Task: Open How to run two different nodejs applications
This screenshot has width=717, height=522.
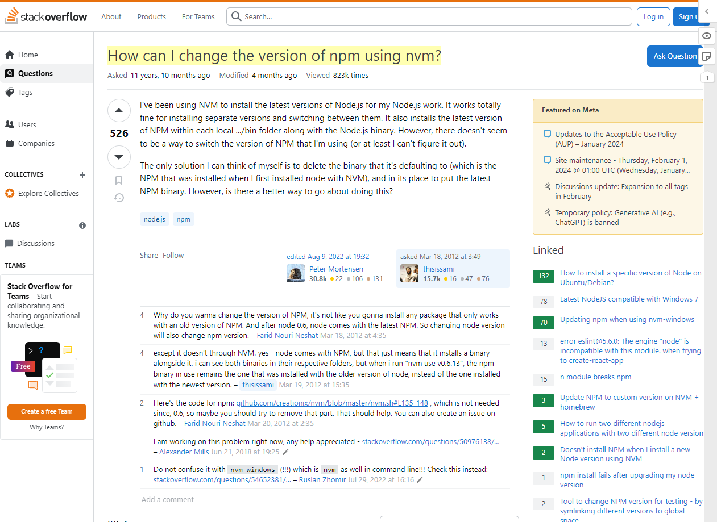Action: (632, 428)
